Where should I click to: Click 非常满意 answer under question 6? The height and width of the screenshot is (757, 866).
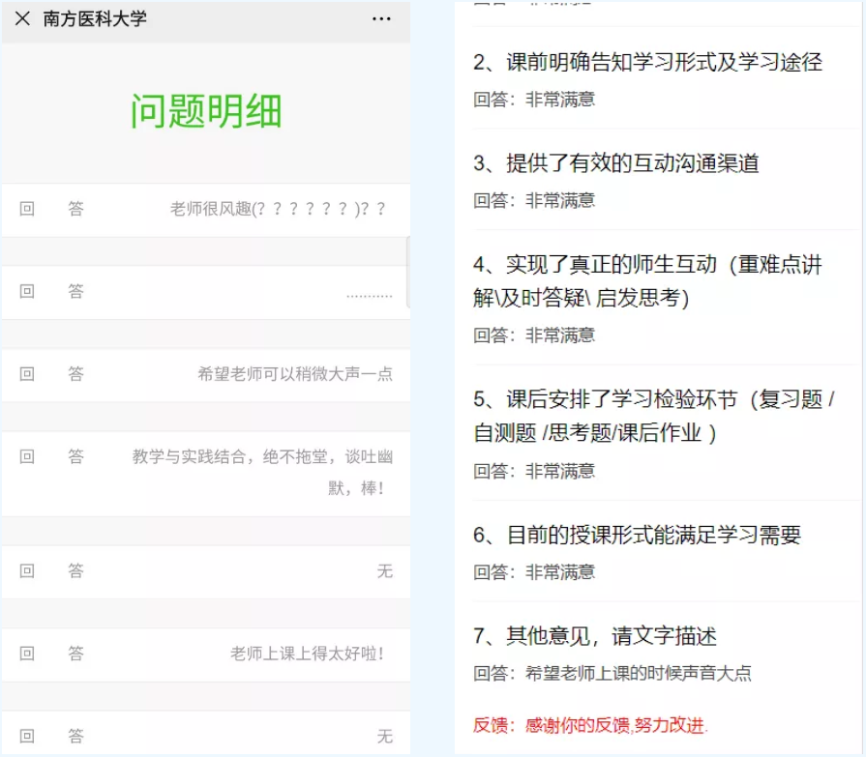(559, 572)
